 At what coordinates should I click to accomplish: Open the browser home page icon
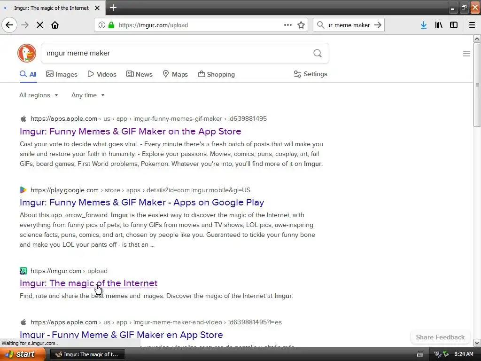[55, 25]
